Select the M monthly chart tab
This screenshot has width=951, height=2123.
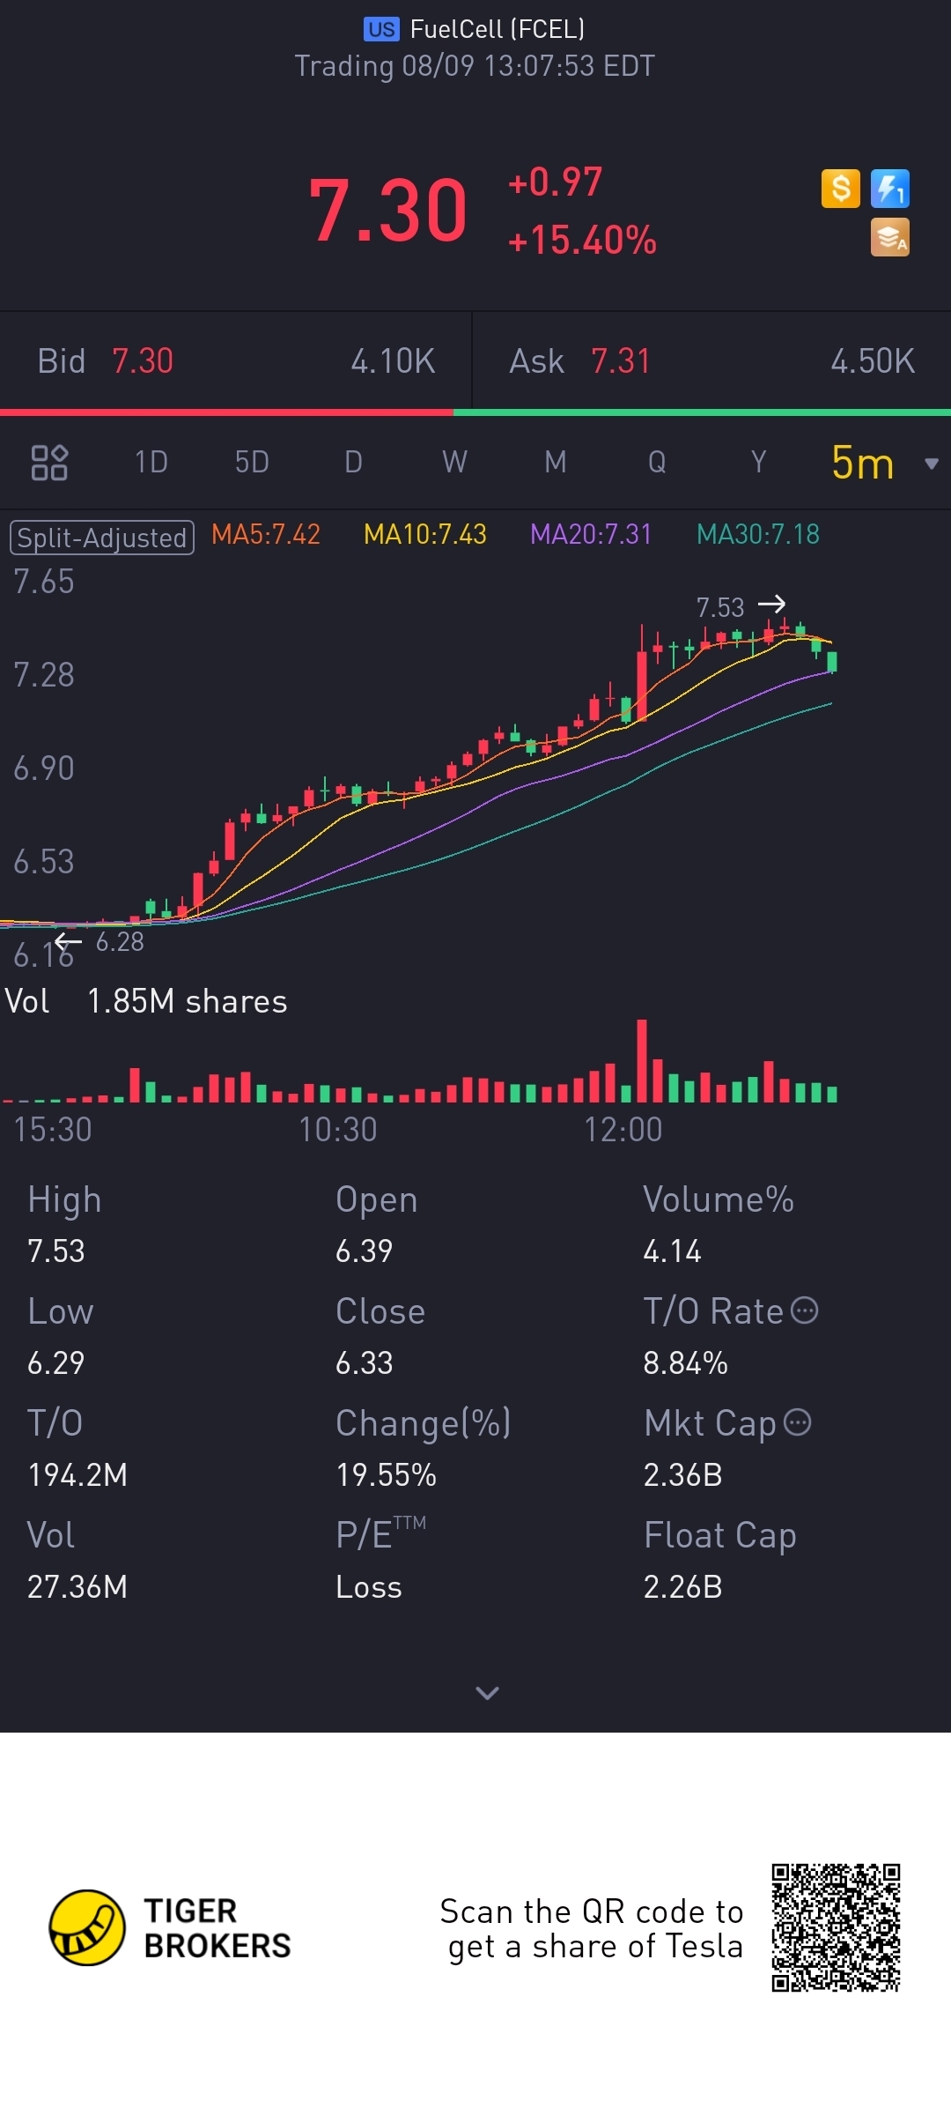pyautogui.click(x=555, y=462)
